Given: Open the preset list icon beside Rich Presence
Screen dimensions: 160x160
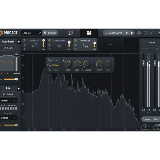Looking at the screenshot, I should [106, 33].
